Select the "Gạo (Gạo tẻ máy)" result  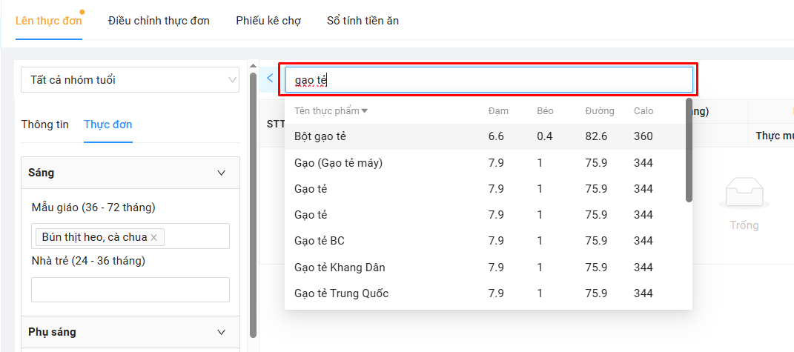pos(338,162)
